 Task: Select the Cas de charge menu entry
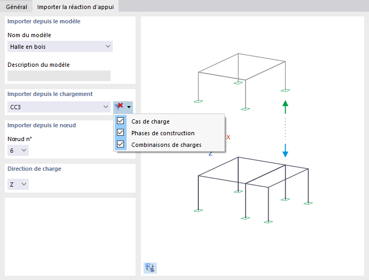170,121
